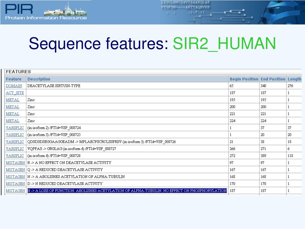The image size is (305, 229).
Task: Click the Length column header
Action: point(294,79)
